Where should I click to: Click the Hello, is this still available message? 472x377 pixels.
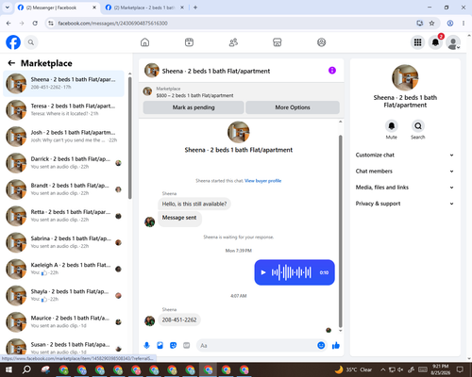(x=194, y=204)
